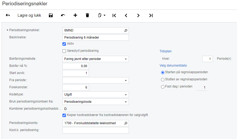Viewport: 237px width, 139px height.
Task: Go back using the left arrow icon
Action: coord(8,15)
